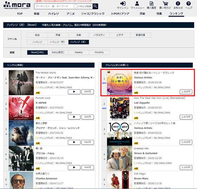The image size is (197, 189).
Task: Buy 青い影 single for 540円
Action: pos(87,168)
